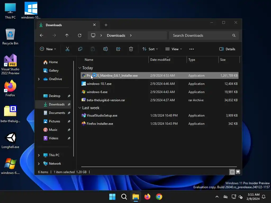Open the Sort dropdown menu
The width and height of the screenshot is (271, 203).
pyautogui.click(x=150, y=49)
